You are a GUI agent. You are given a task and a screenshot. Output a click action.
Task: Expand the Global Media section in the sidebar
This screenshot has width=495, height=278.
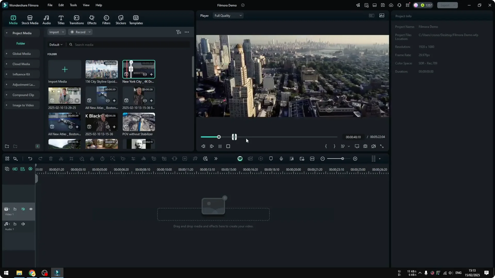pos(7,54)
